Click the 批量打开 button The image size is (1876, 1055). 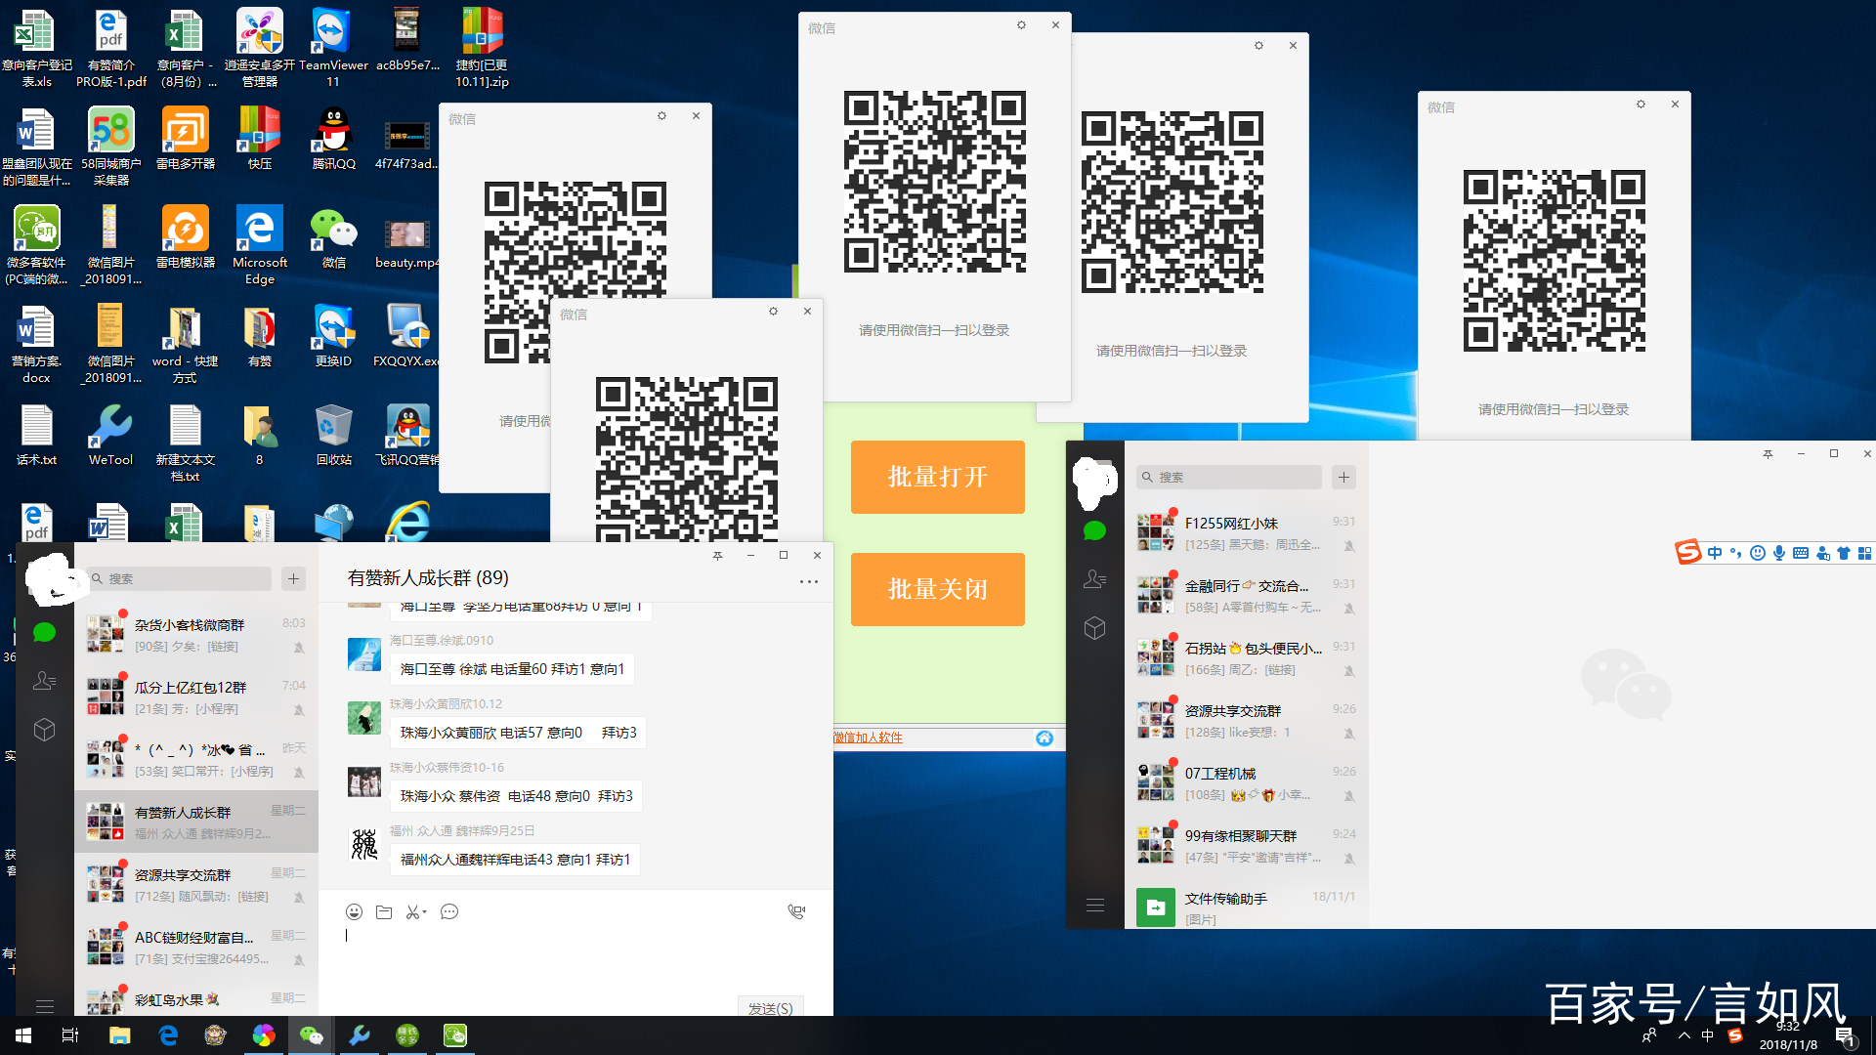click(x=937, y=477)
